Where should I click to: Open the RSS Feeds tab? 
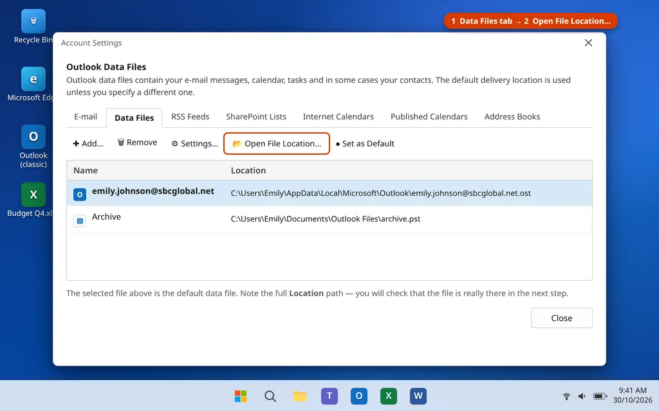(x=190, y=117)
